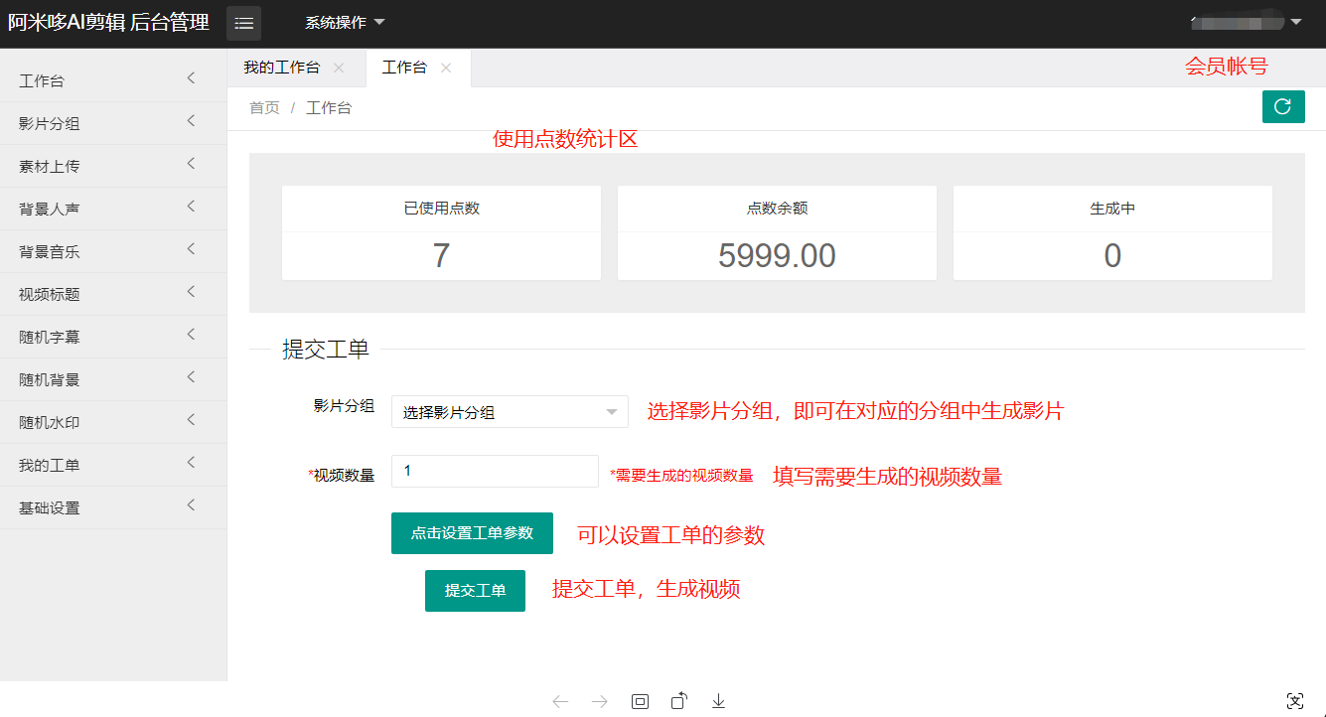Click the 提交工单 section heading
Viewport: 1326px width, 717px height.
[326, 350]
